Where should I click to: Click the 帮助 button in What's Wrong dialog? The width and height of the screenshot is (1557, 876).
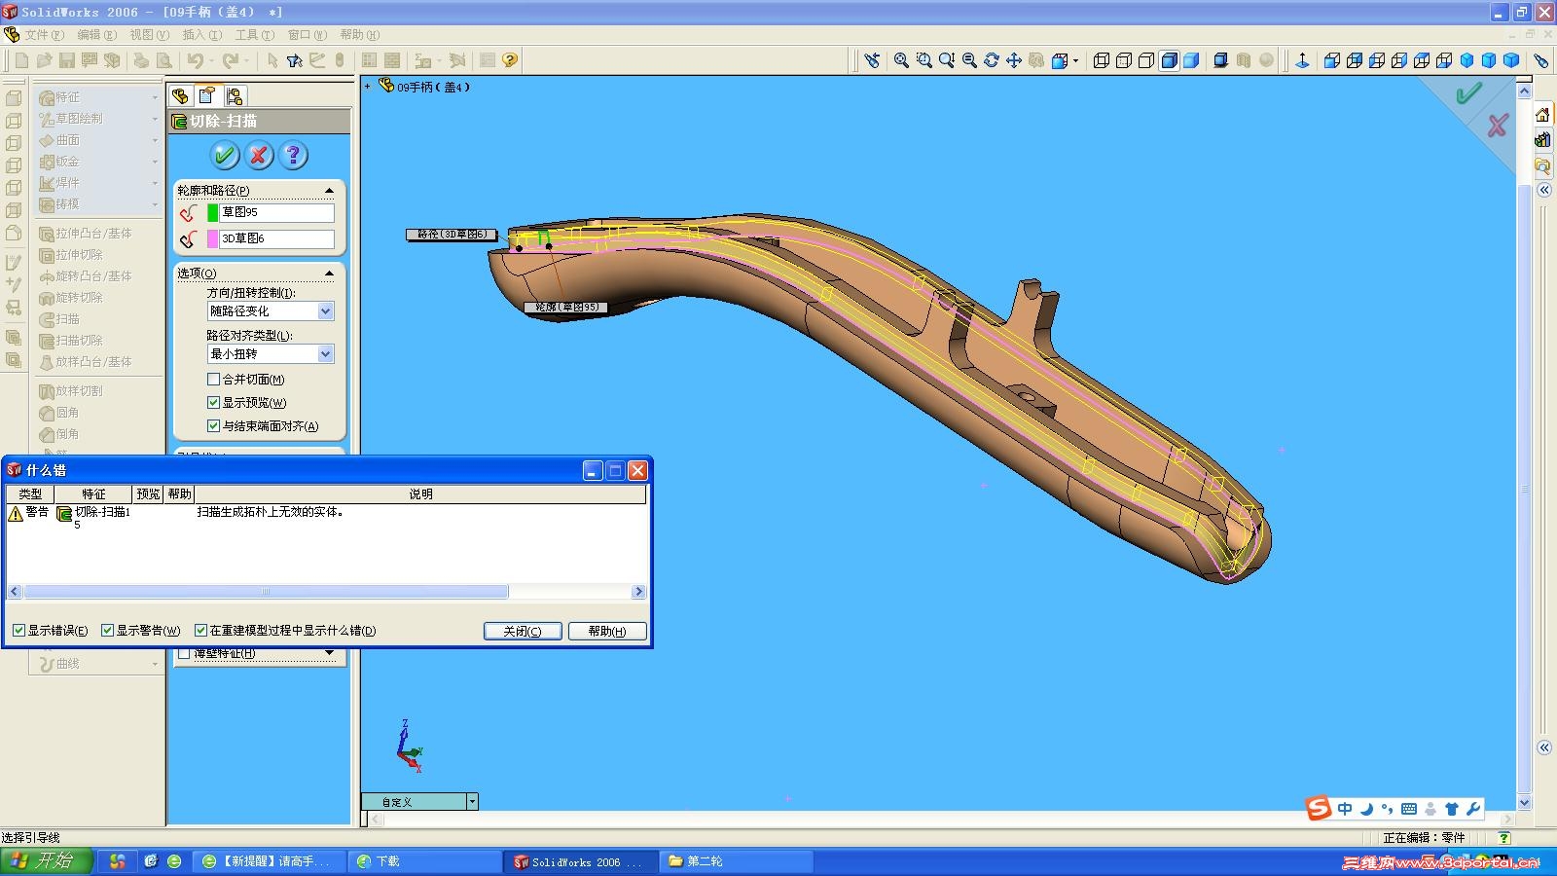pyautogui.click(x=607, y=631)
